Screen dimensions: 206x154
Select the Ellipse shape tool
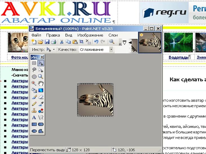[x=34, y=131]
